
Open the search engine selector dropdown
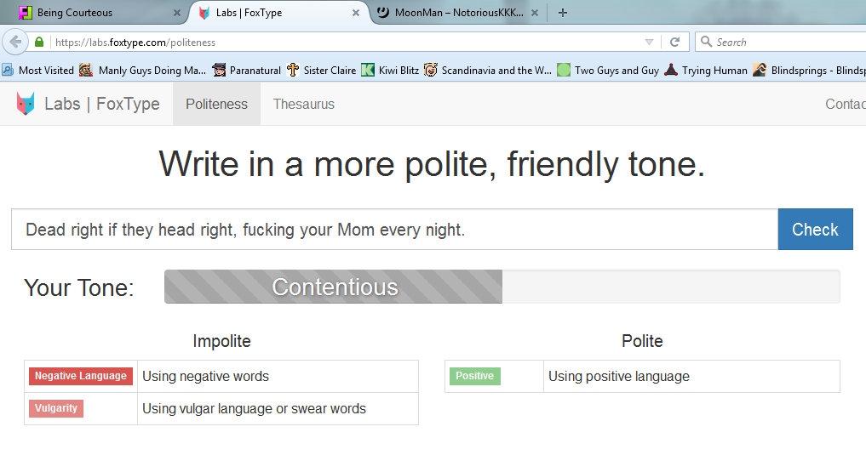(707, 42)
